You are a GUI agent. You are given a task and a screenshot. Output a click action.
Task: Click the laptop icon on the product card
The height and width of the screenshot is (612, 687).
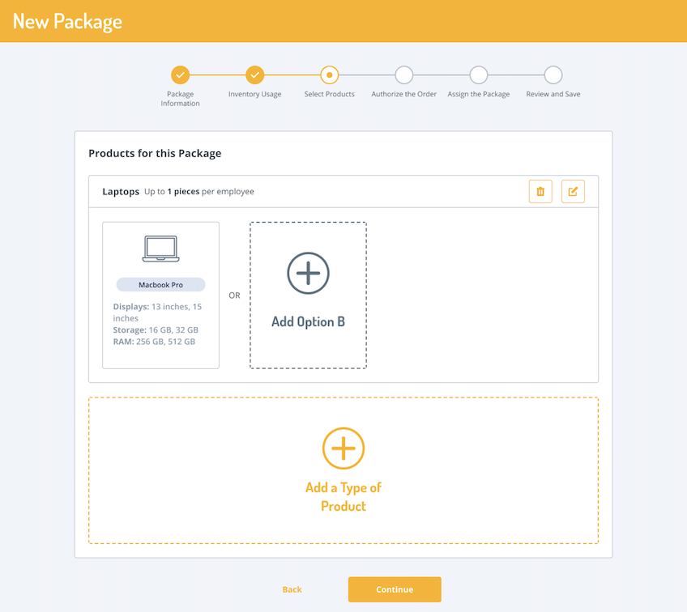pos(160,249)
